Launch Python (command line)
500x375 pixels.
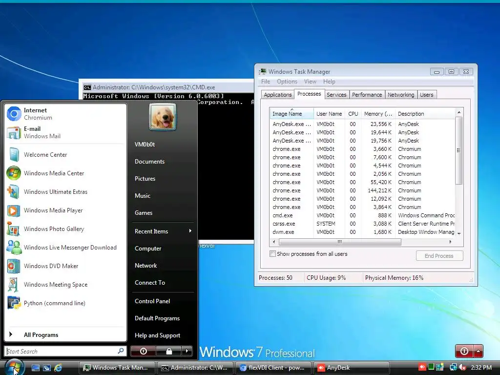pos(65,303)
